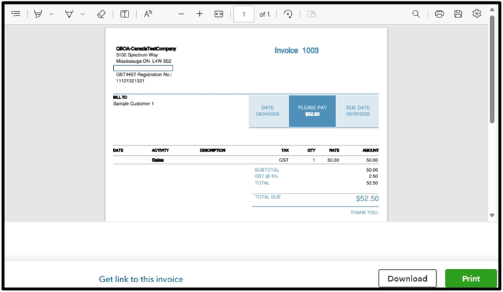Select the Erase tool
Image resolution: width=503 pixels, height=292 pixels.
click(101, 14)
